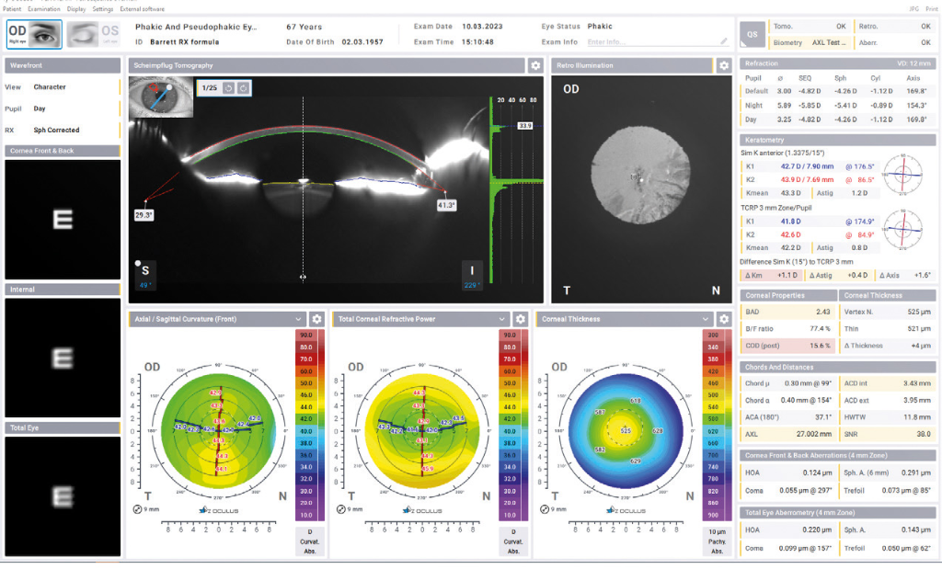Click the Δ Km +1.1 D cell
942x569 pixels.
click(771, 276)
